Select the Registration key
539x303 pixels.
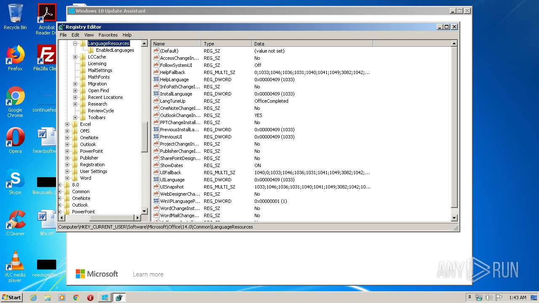[x=92, y=165]
